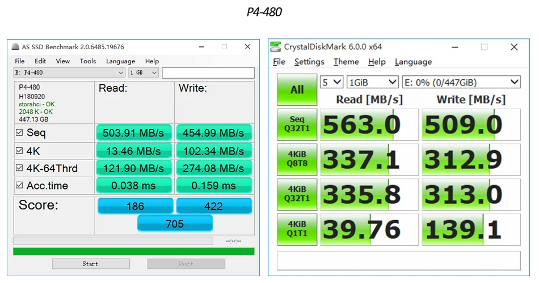The image size is (539, 283).
Task: Open the Language menu in CrystalDiskMark
Action: pos(413,62)
